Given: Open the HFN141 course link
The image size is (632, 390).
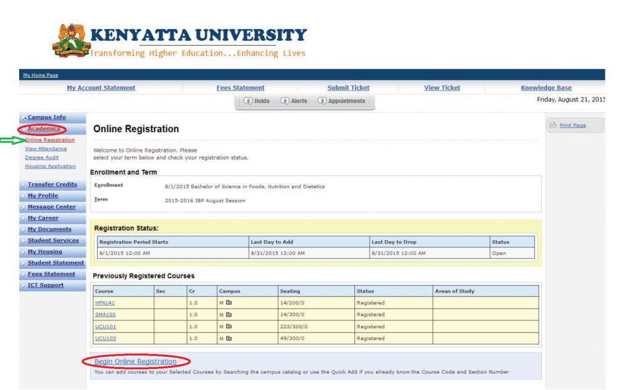Looking at the screenshot, I should click(x=105, y=303).
